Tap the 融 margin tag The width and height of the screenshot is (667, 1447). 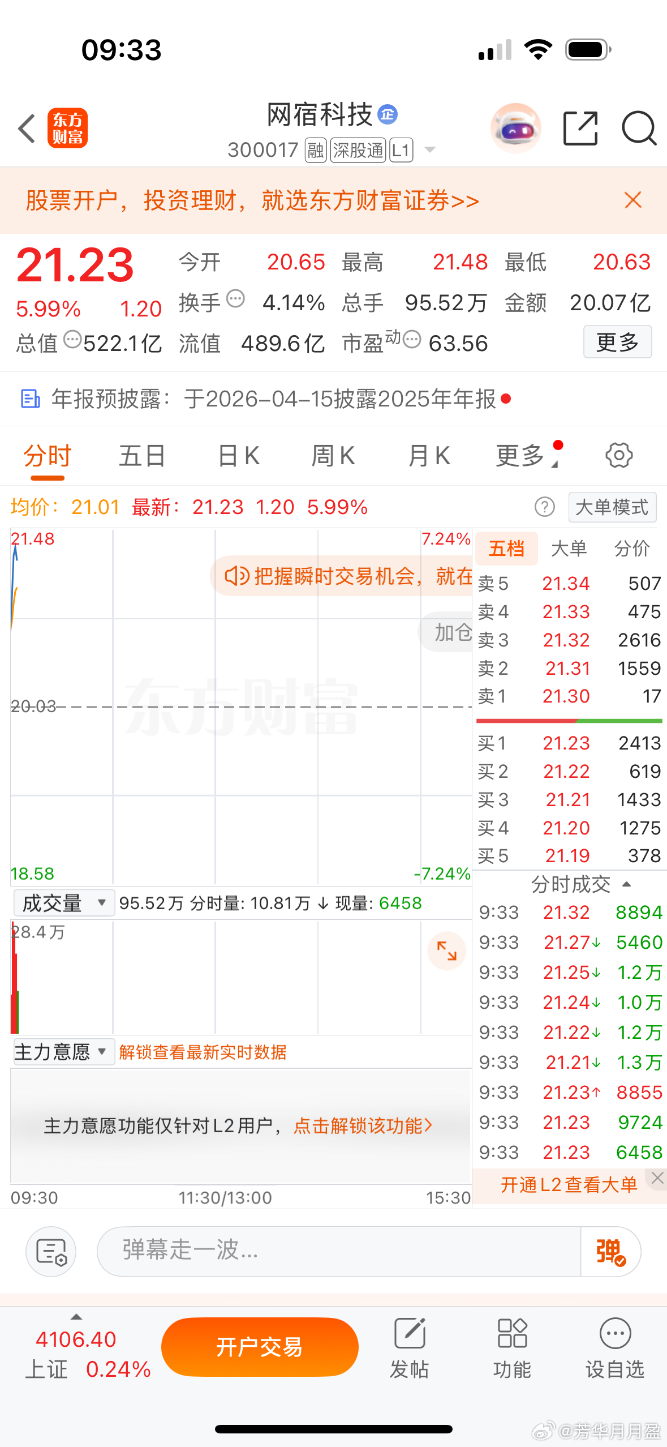click(316, 150)
